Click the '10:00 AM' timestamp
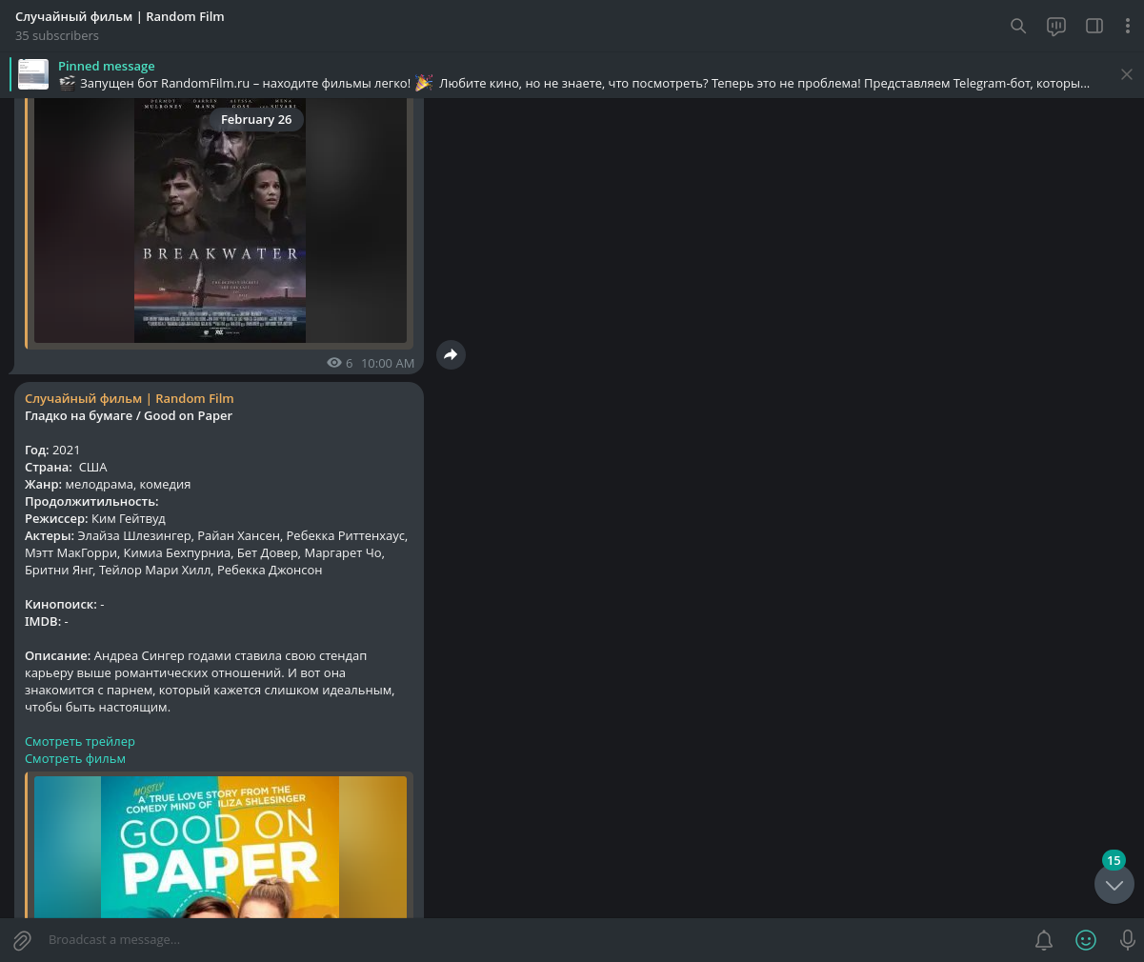 [388, 363]
